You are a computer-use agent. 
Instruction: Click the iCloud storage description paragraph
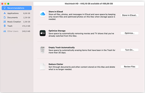point(82,17)
